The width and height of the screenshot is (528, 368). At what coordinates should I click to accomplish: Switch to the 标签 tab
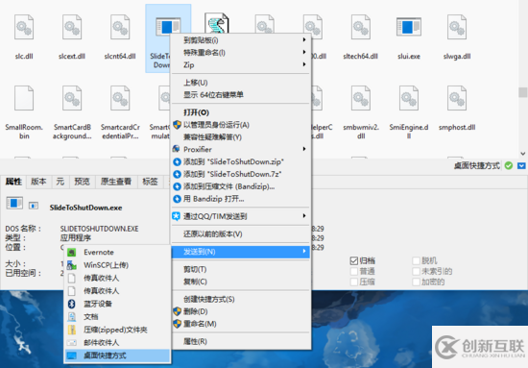pyautogui.click(x=150, y=182)
